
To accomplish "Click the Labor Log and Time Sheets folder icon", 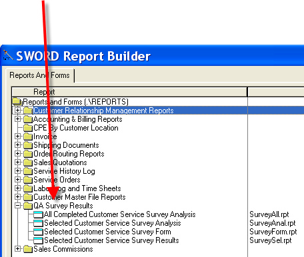I will point(28,188).
